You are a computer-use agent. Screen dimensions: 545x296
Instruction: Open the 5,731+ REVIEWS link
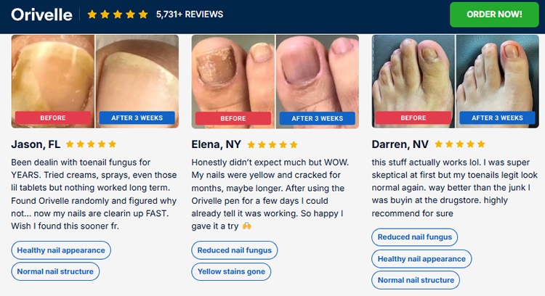[x=190, y=15]
